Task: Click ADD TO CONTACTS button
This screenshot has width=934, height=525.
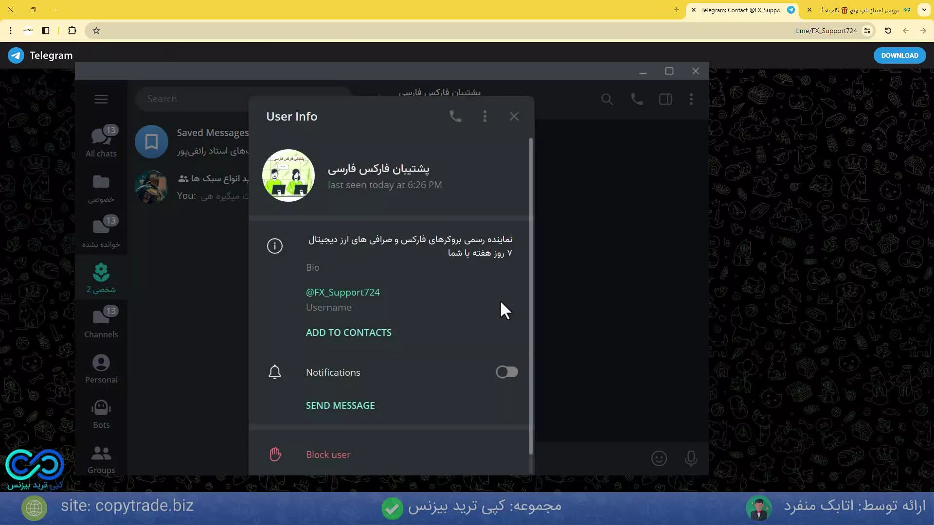Action: point(349,332)
